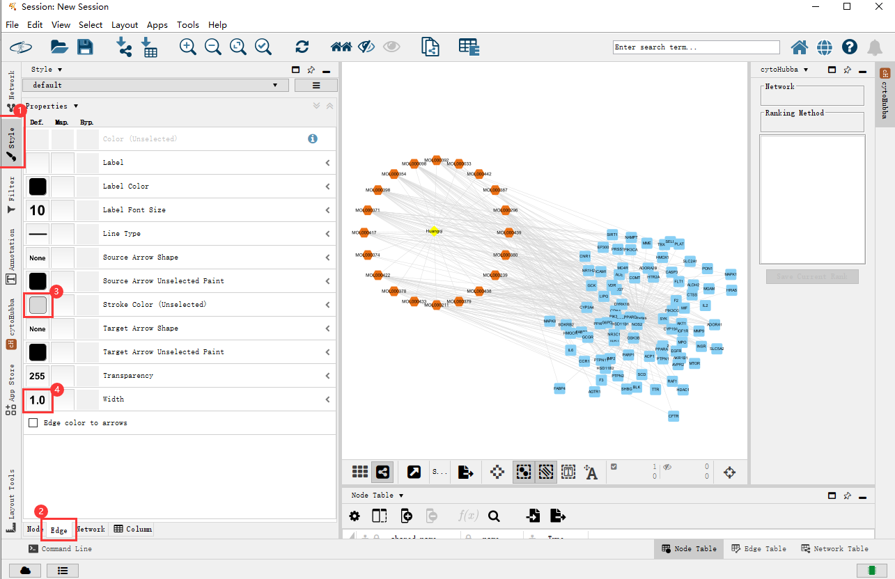Expand all properties double-chevron icon
Image resolution: width=895 pixels, height=579 pixels.
pyautogui.click(x=316, y=106)
